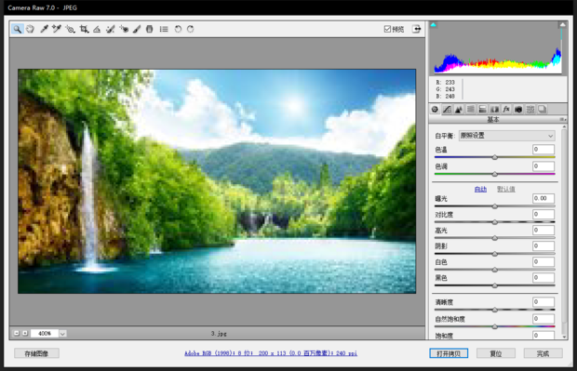Select the White Balance eyedropper tool

(44, 29)
